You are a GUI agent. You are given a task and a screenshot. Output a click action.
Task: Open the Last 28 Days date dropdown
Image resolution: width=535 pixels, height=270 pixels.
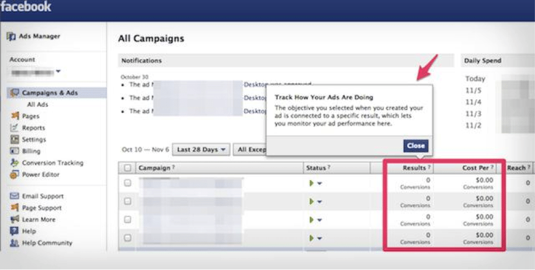201,150
